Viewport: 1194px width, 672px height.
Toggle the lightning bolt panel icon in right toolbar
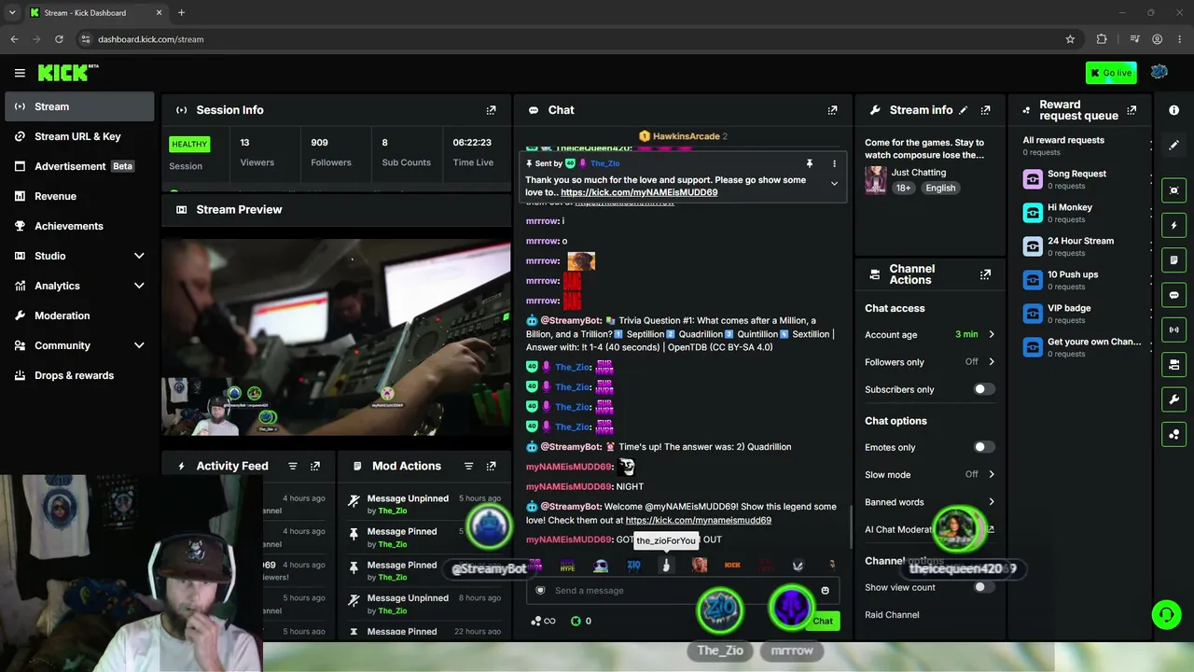[x=1173, y=225]
